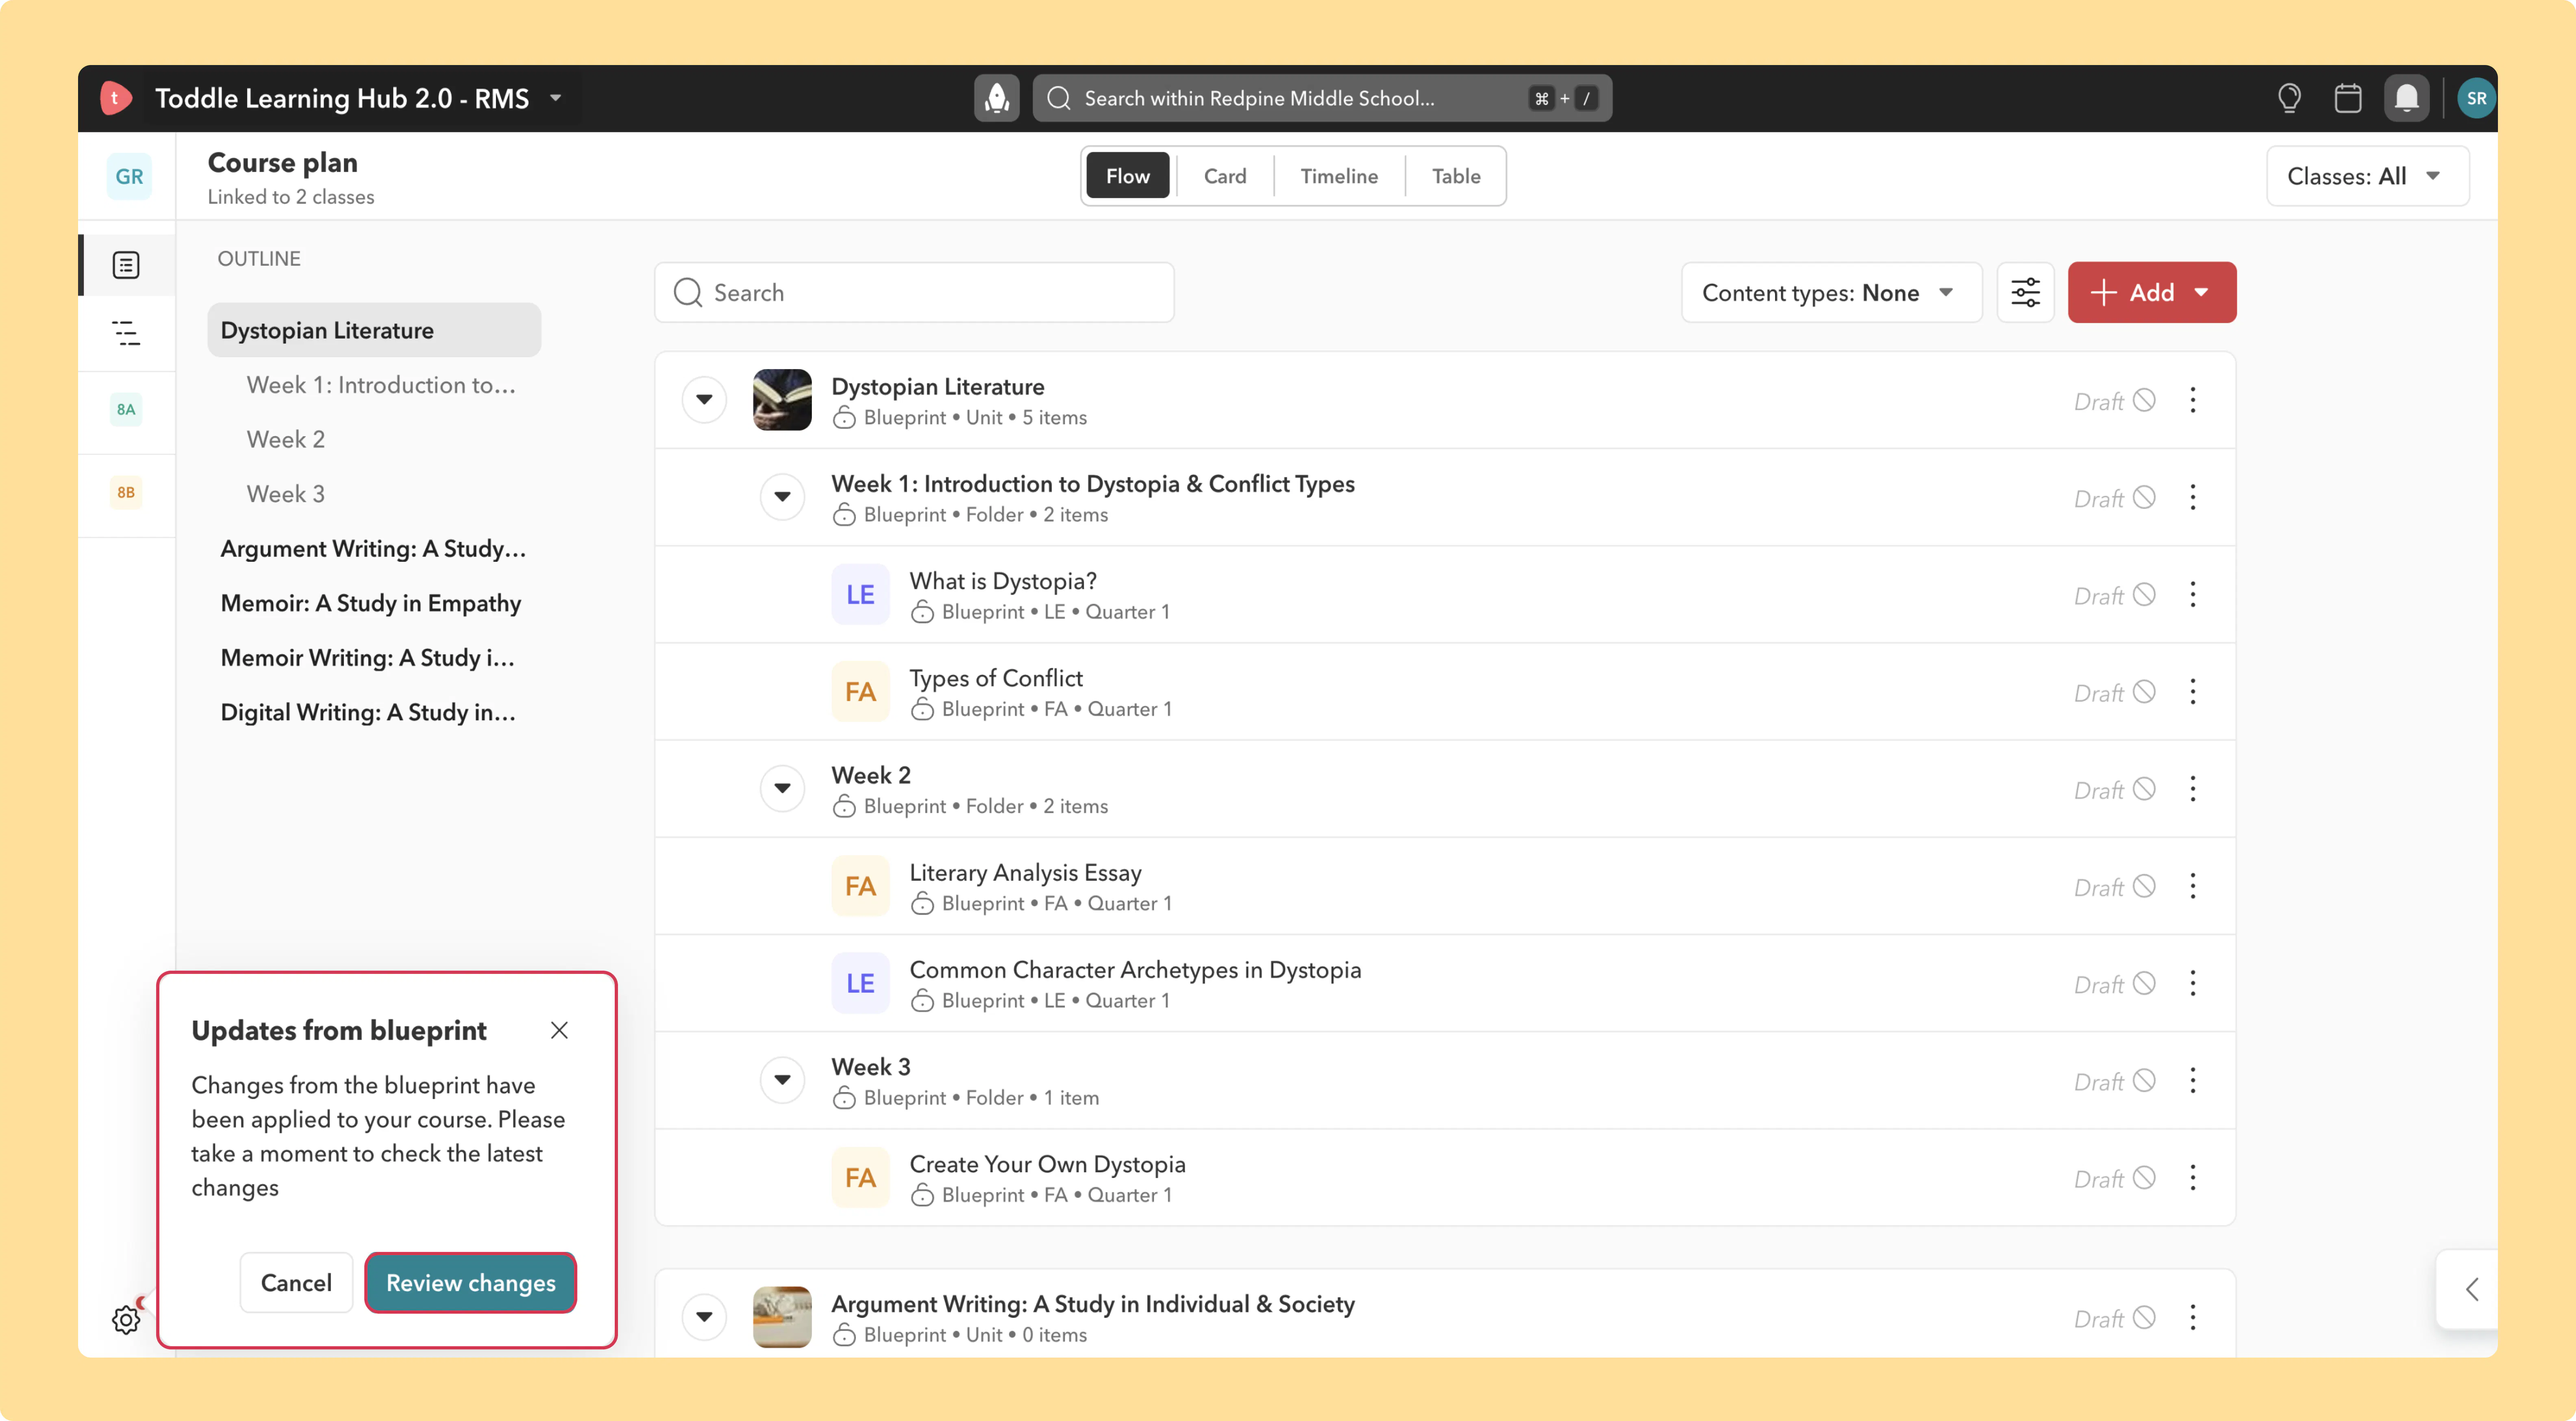This screenshot has width=2576, height=1421.
Task: Select the course plan list sidebar icon
Action: pos(126,265)
